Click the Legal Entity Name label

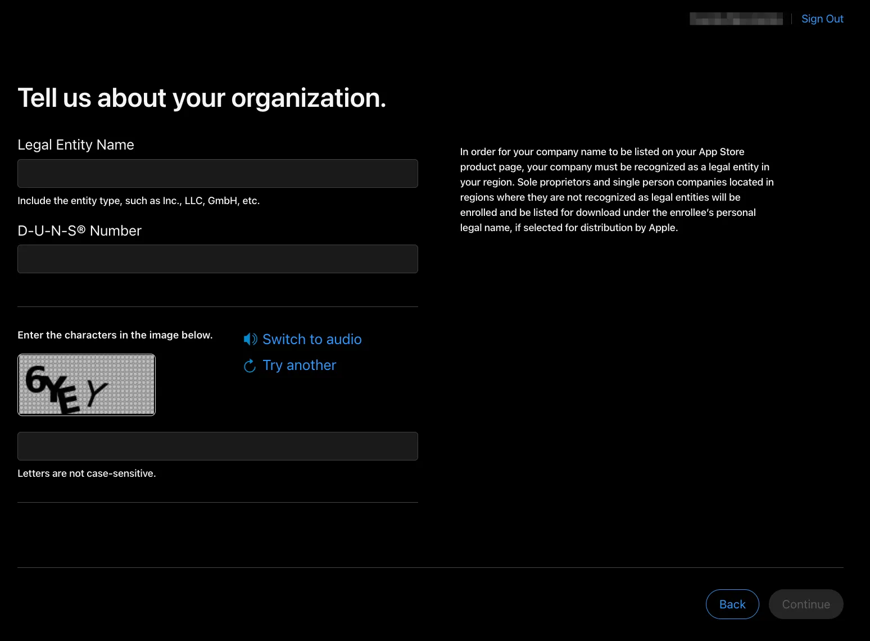(76, 145)
